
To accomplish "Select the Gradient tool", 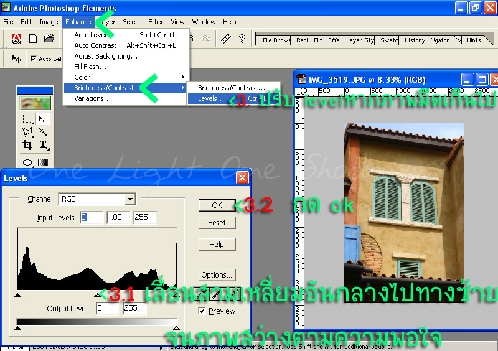I will click(43, 162).
